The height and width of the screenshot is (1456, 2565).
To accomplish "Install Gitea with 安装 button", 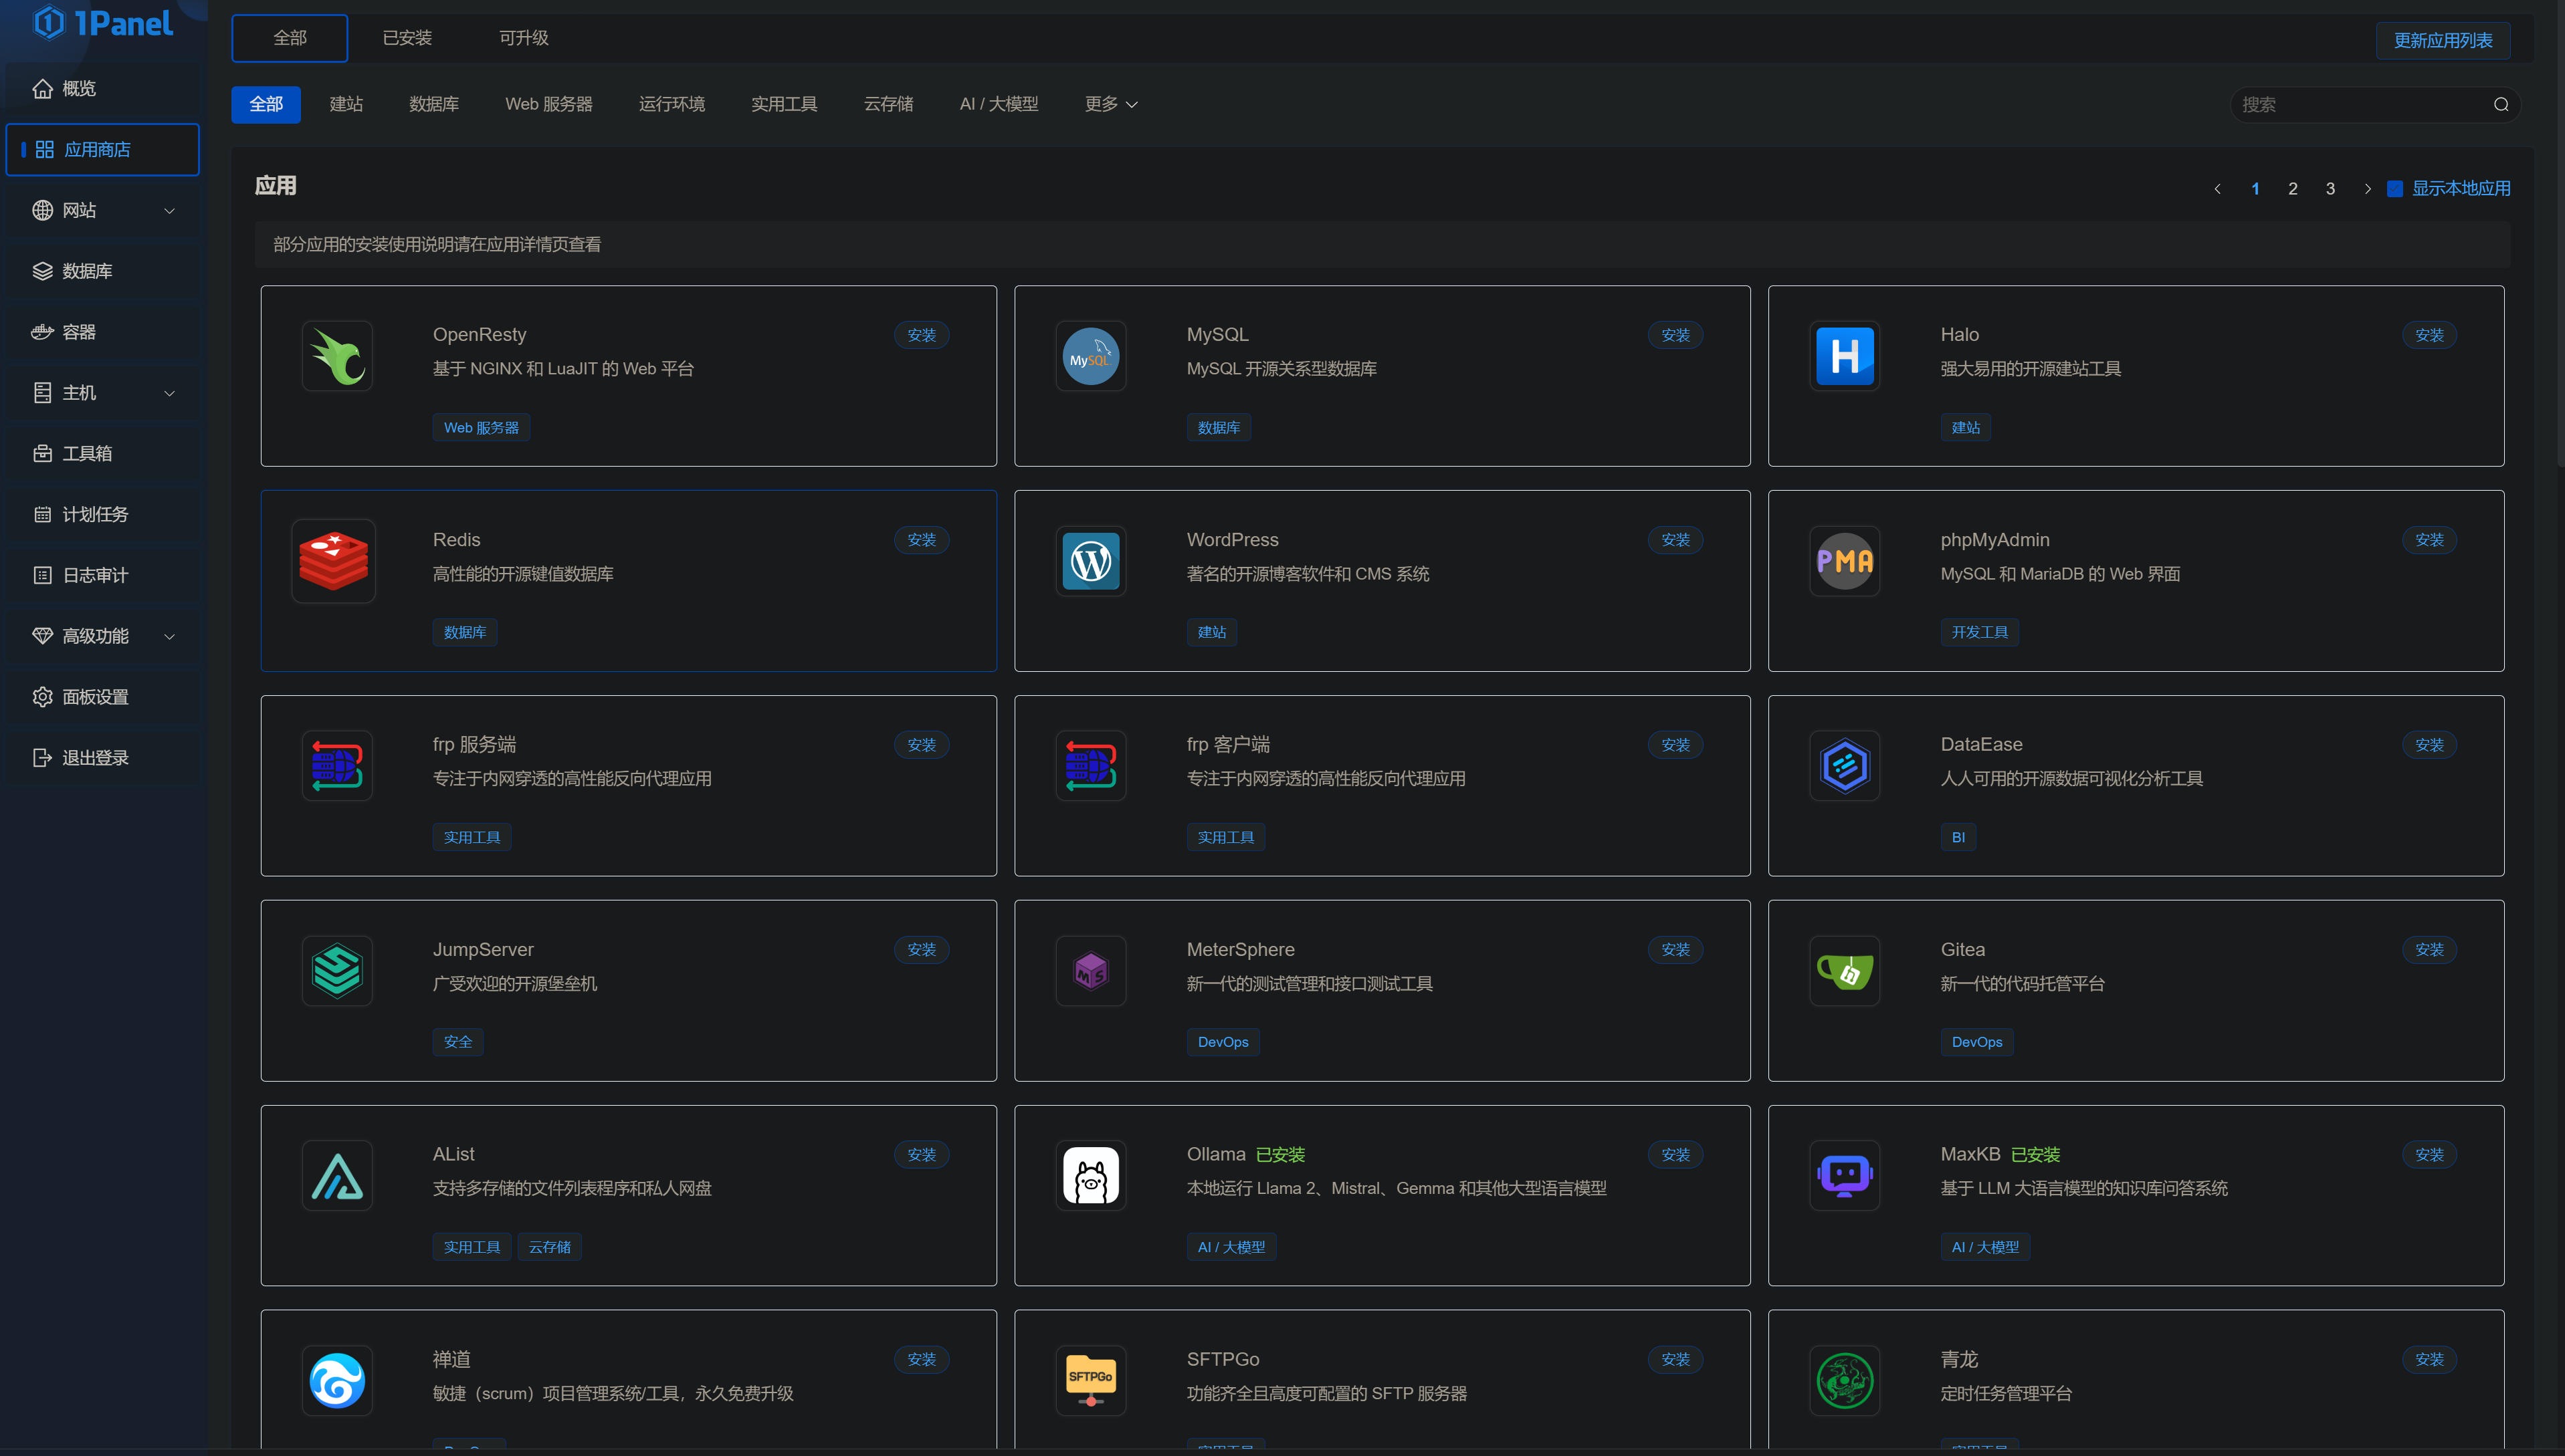I will click(x=2429, y=950).
